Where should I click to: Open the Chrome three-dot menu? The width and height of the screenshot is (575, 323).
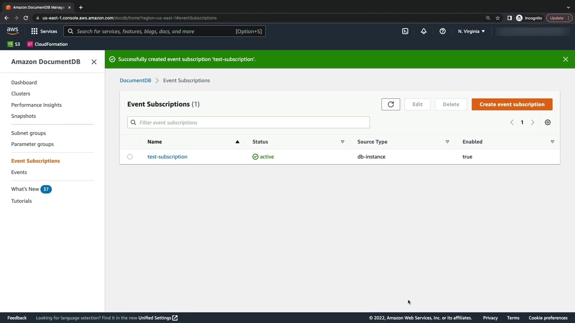[569, 18]
